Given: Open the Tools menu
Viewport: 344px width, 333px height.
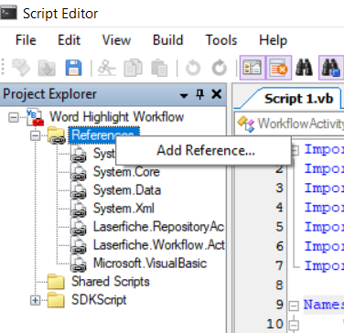Looking at the screenshot, I should pyautogui.click(x=221, y=40).
